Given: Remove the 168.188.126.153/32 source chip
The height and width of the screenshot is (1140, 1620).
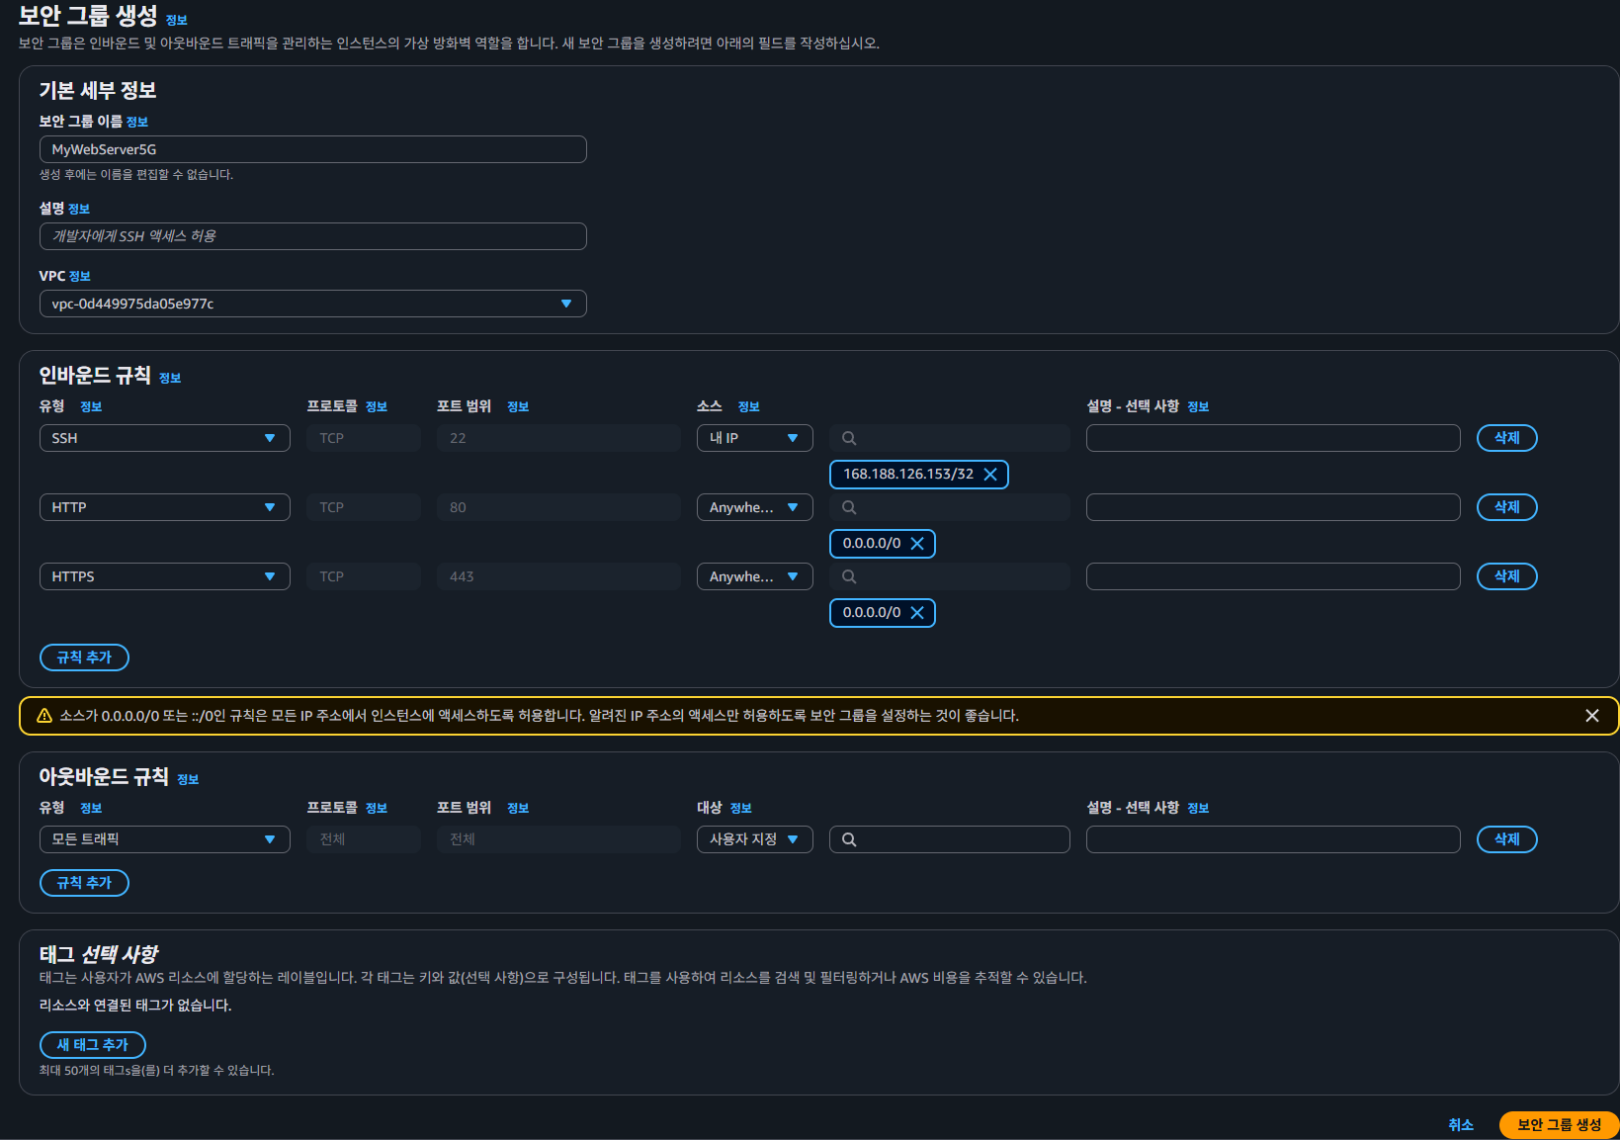Looking at the screenshot, I should point(990,475).
